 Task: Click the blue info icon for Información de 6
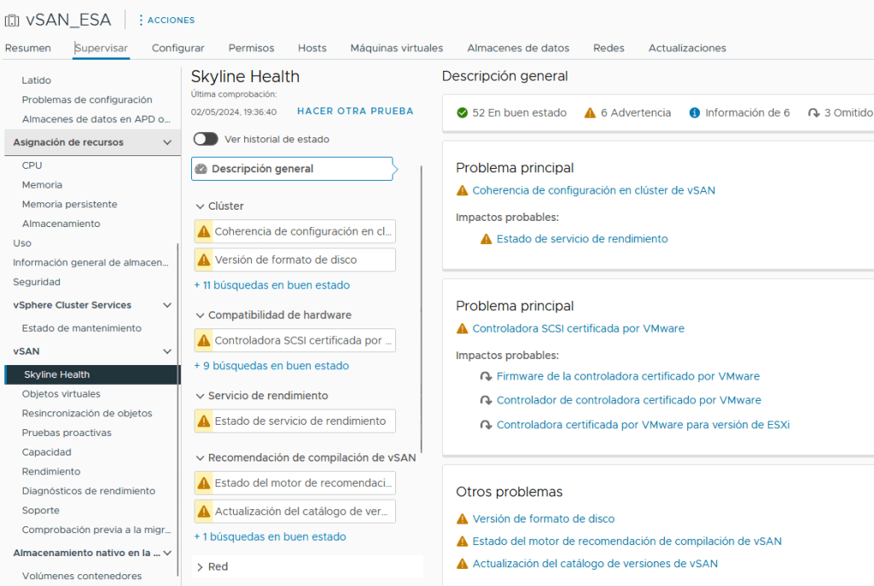click(695, 113)
